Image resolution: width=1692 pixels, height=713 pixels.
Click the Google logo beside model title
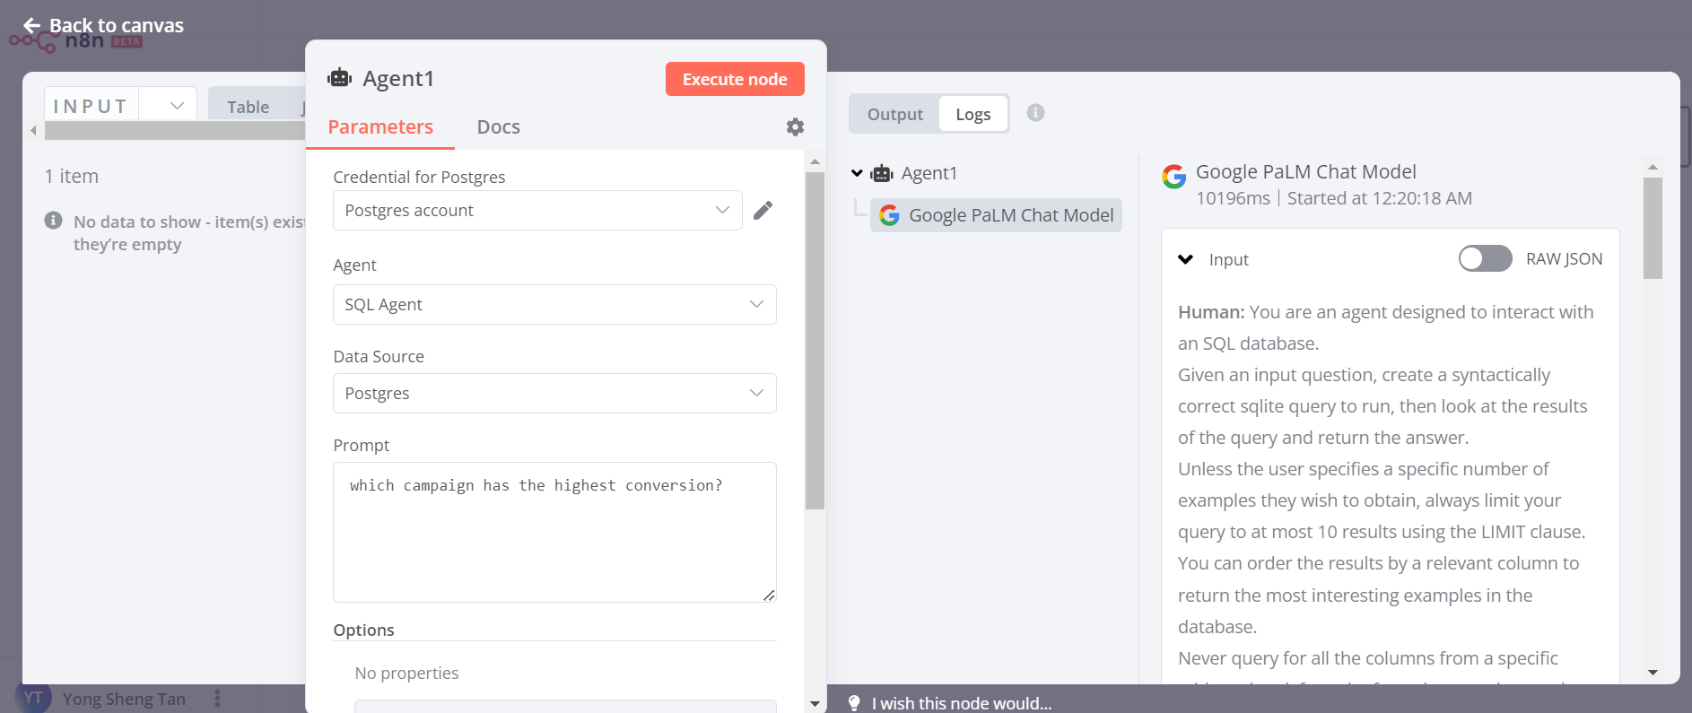(1173, 176)
